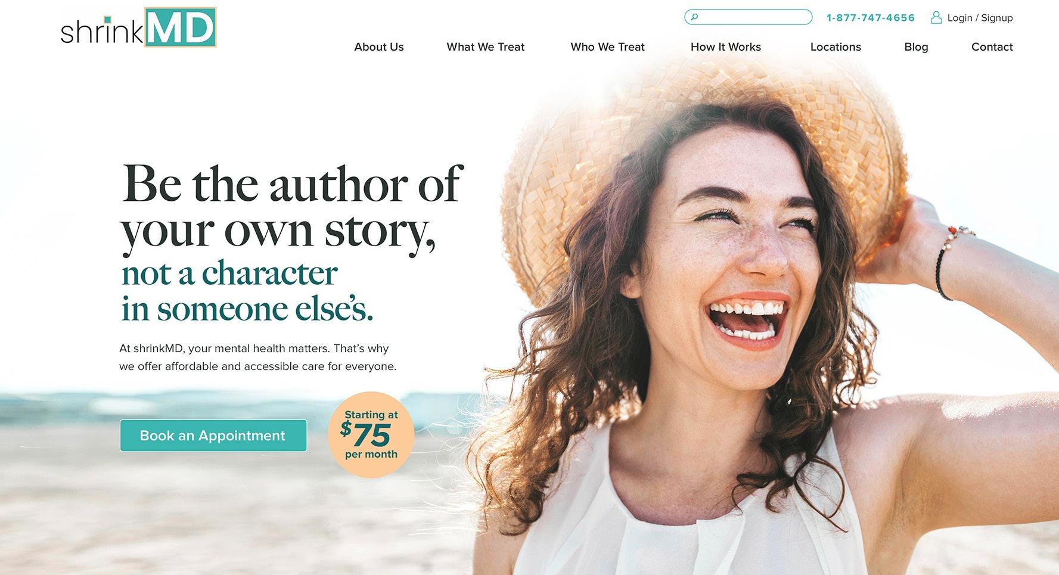1059x575 pixels.
Task: Click the MD teal logo box
Action: [x=181, y=27]
